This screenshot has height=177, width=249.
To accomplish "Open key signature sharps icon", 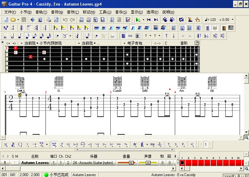I will pyautogui.click(x=6, y=28).
